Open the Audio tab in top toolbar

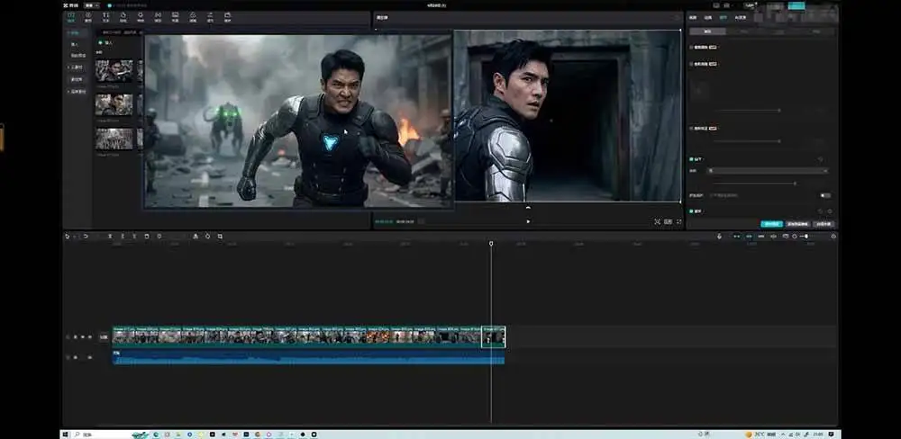88,17
